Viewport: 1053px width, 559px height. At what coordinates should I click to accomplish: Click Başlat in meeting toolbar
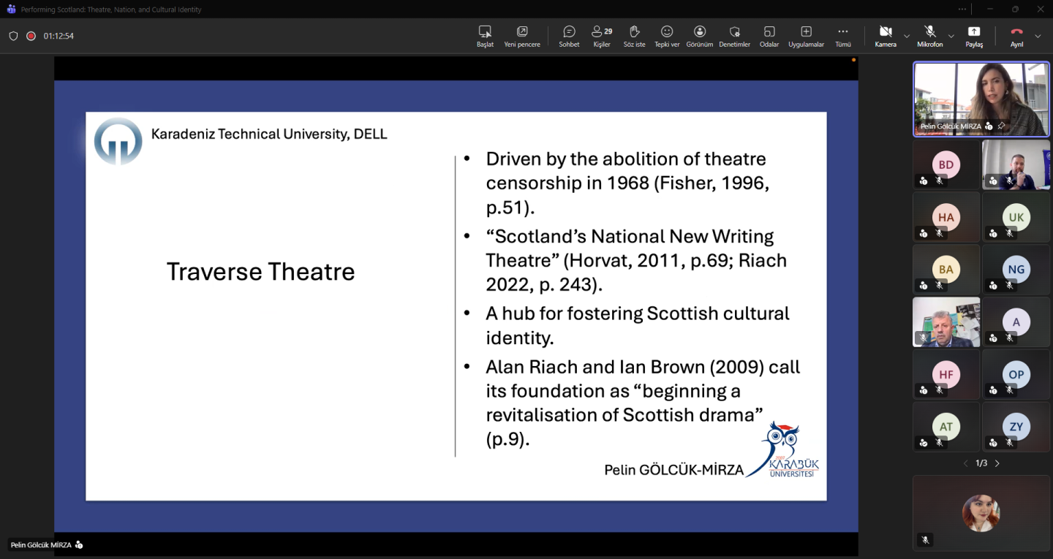point(485,36)
